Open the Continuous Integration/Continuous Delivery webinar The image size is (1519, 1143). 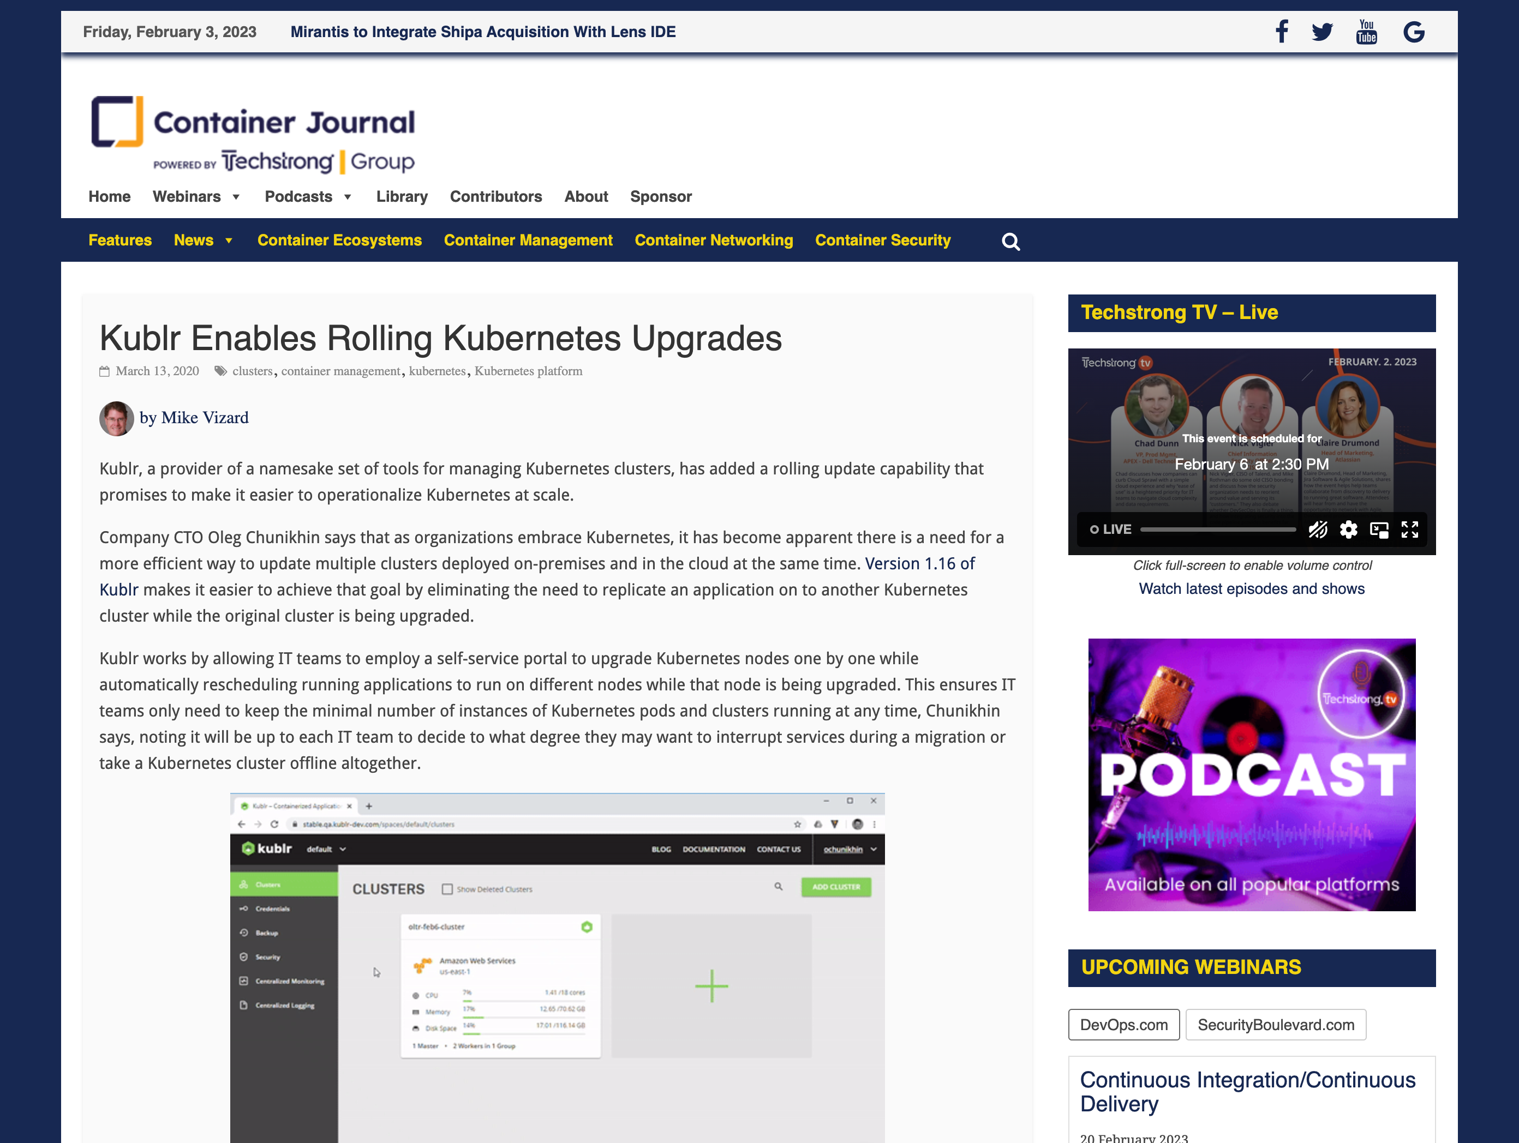[1248, 1092]
